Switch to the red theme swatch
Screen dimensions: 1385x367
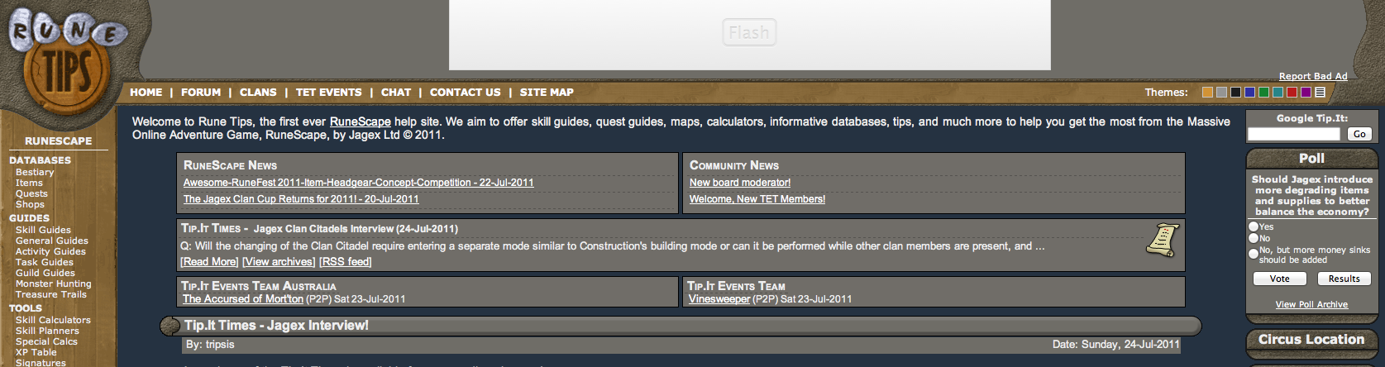tap(1292, 93)
